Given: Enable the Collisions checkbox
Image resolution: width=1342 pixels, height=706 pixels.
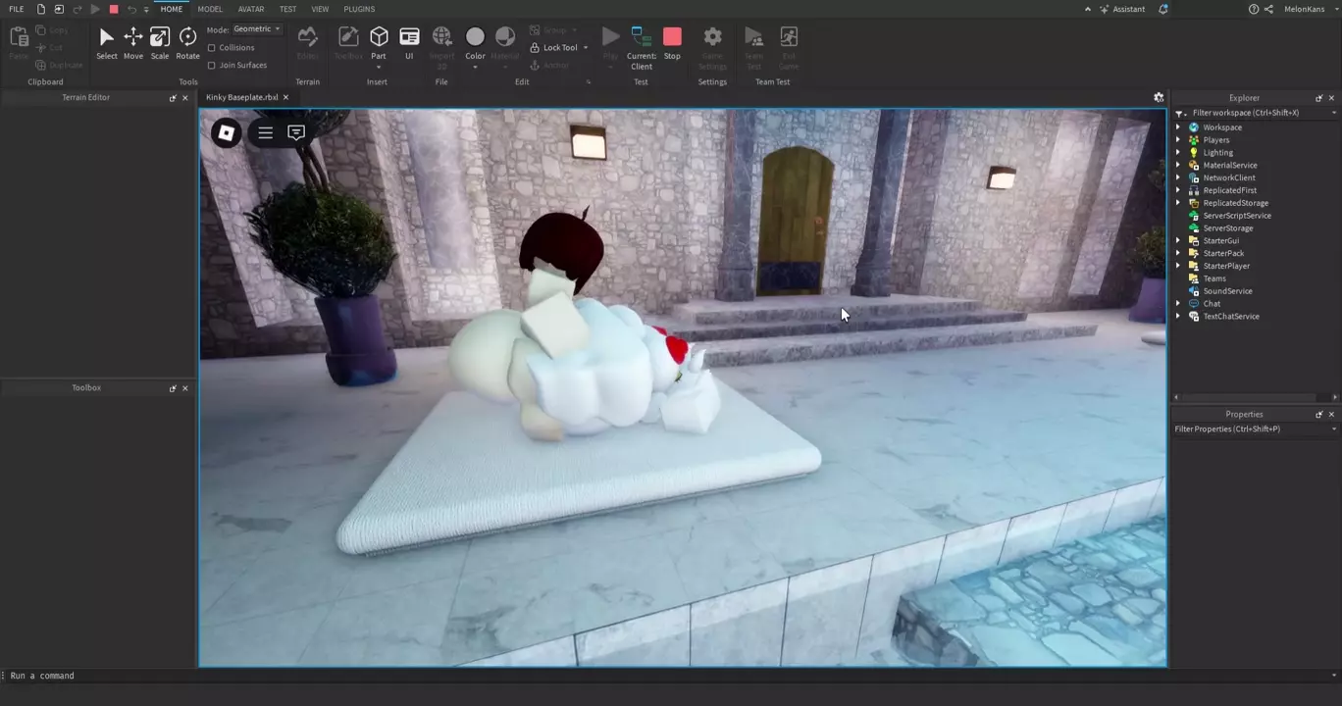Looking at the screenshot, I should pos(212,47).
